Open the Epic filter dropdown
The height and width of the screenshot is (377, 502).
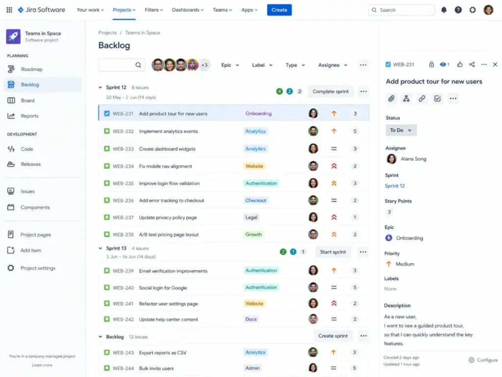(x=230, y=65)
